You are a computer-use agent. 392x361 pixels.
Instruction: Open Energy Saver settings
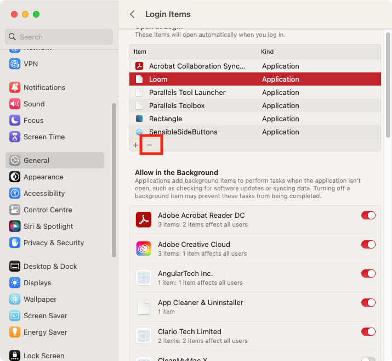(55, 332)
